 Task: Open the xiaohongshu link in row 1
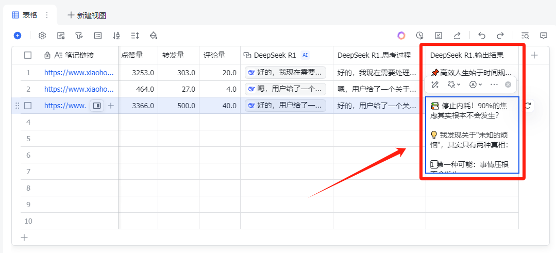pos(78,73)
